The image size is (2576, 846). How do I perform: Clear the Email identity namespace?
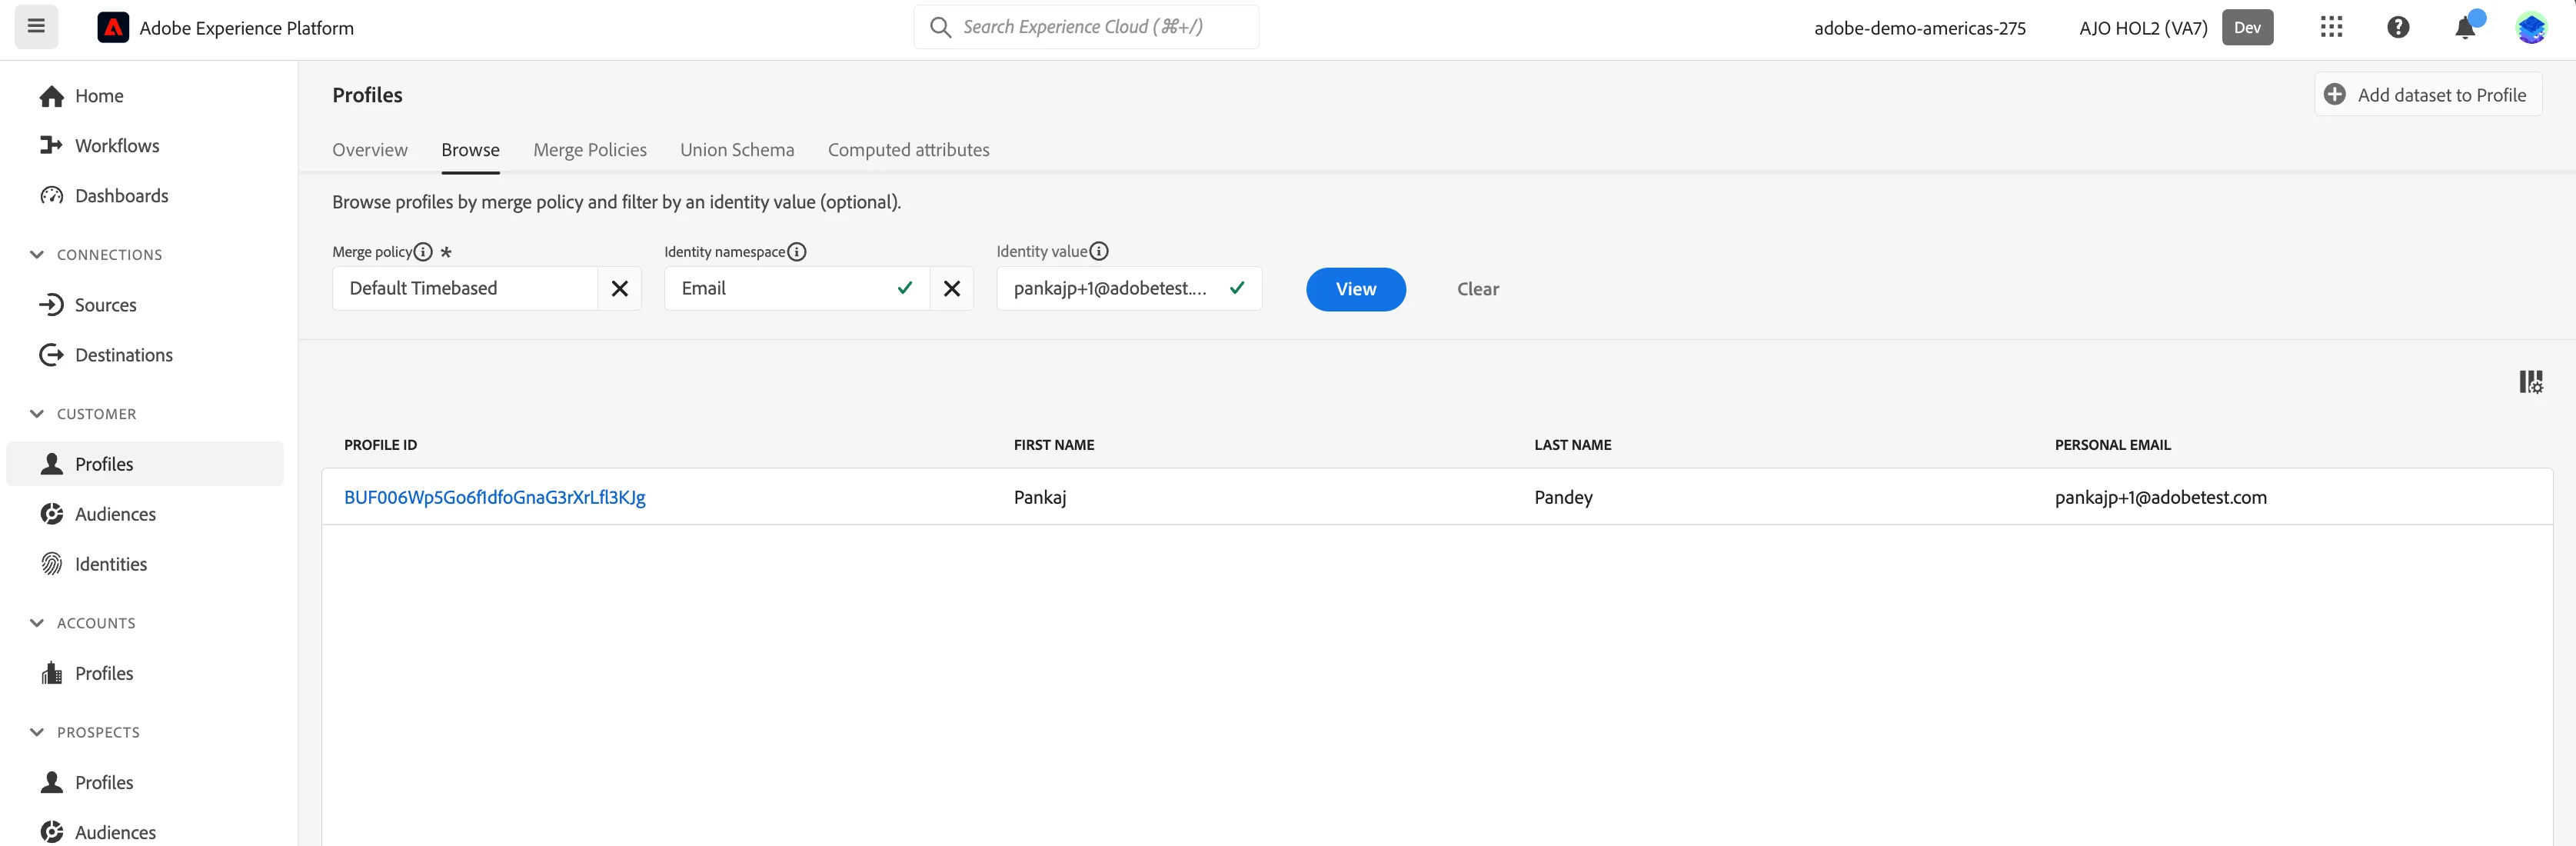tap(951, 289)
